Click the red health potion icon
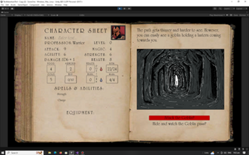This screenshot has width=249, height=155. point(101,69)
